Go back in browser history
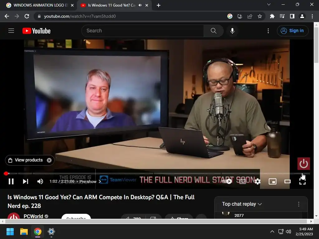319x239 pixels. point(7,16)
